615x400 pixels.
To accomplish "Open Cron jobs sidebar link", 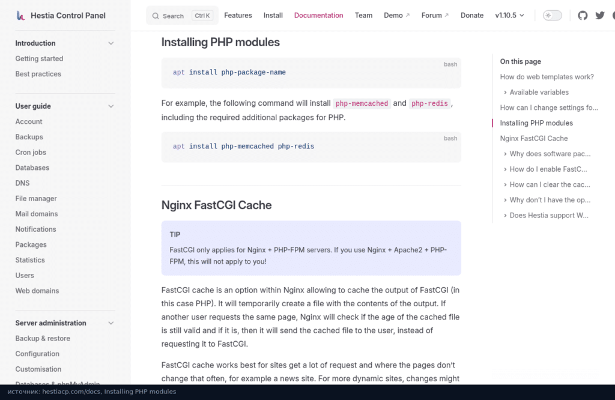I will 31,153.
